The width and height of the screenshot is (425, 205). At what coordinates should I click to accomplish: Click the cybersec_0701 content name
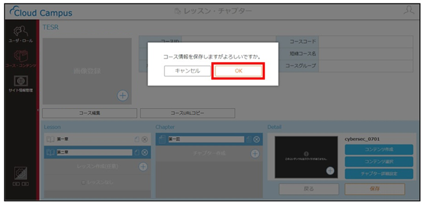pyautogui.click(x=362, y=139)
